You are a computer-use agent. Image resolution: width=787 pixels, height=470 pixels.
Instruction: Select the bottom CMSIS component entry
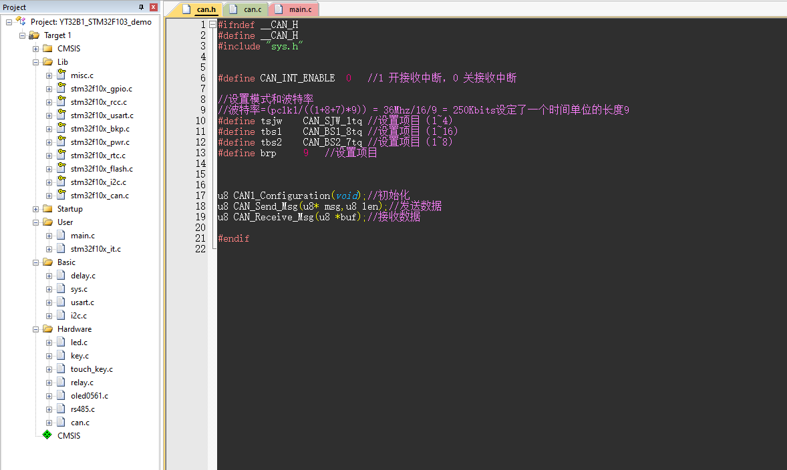(x=69, y=436)
